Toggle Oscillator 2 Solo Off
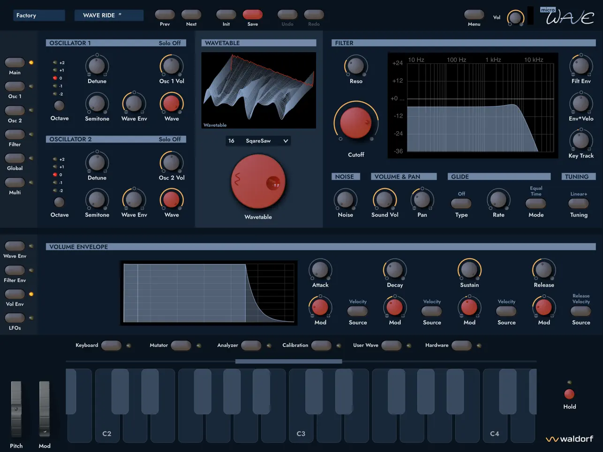This screenshot has height=452, width=603. [170, 139]
